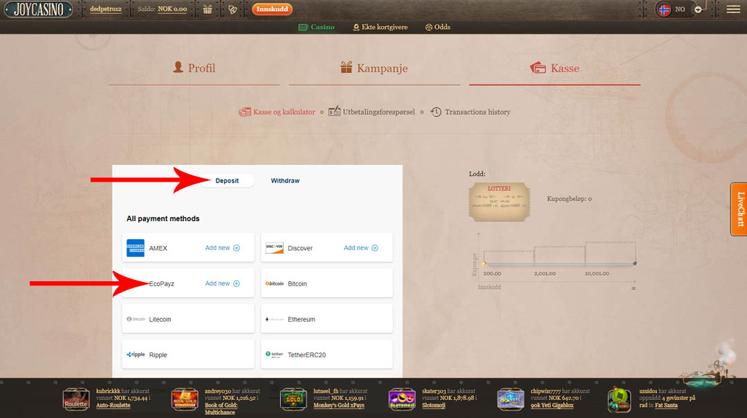
Task: Open Kasse og kalkulator
Action: pyautogui.click(x=277, y=112)
